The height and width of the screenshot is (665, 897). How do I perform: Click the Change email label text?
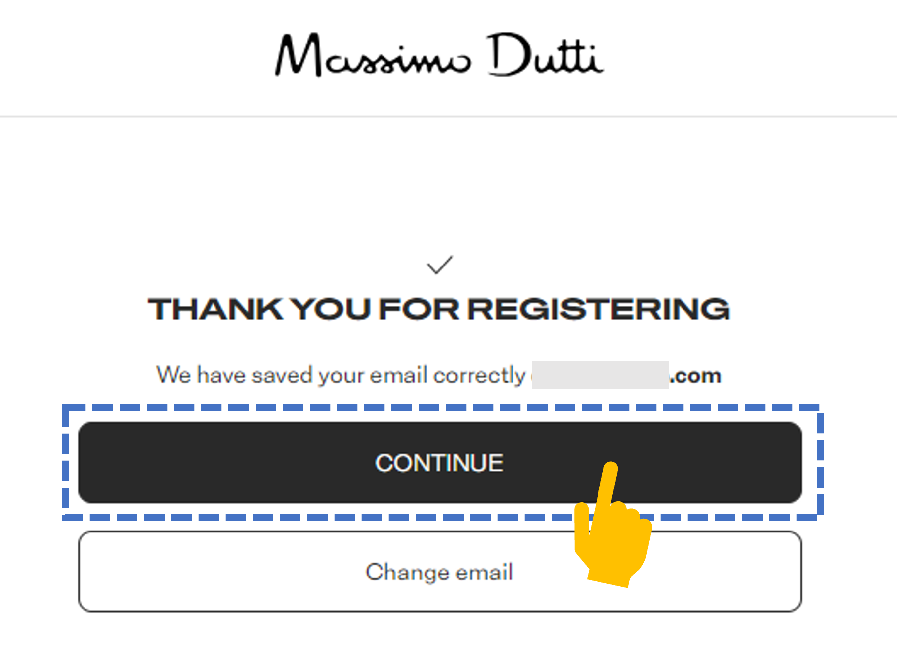point(439,572)
